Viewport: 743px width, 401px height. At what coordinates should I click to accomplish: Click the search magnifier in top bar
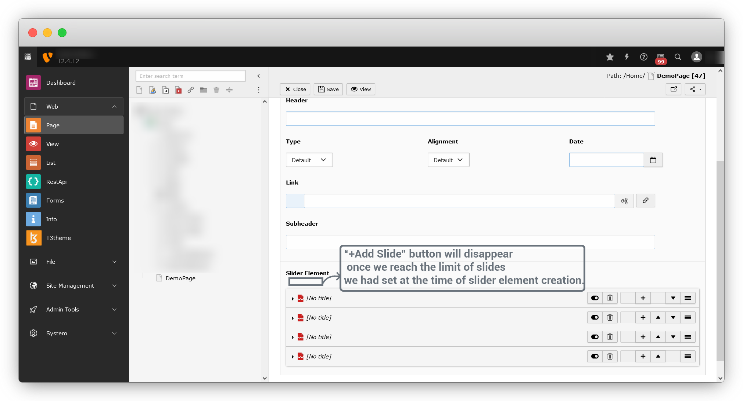click(x=678, y=57)
